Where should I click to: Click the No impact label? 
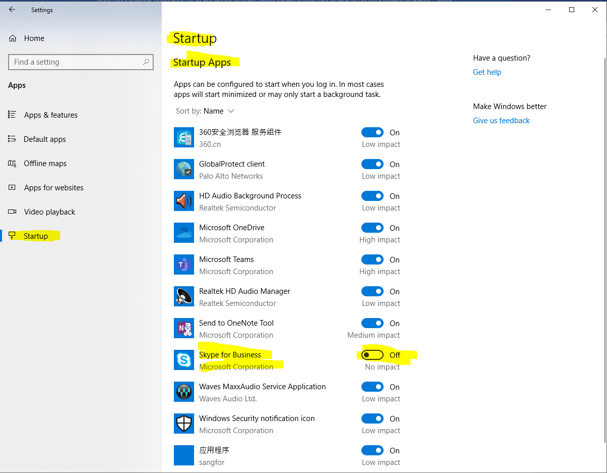click(382, 367)
